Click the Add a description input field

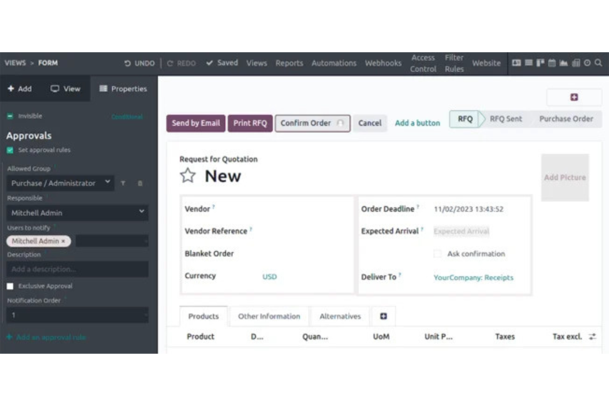(77, 269)
